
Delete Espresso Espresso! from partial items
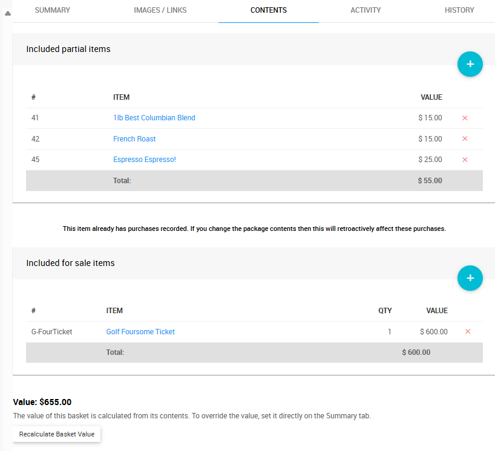pos(465,160)
